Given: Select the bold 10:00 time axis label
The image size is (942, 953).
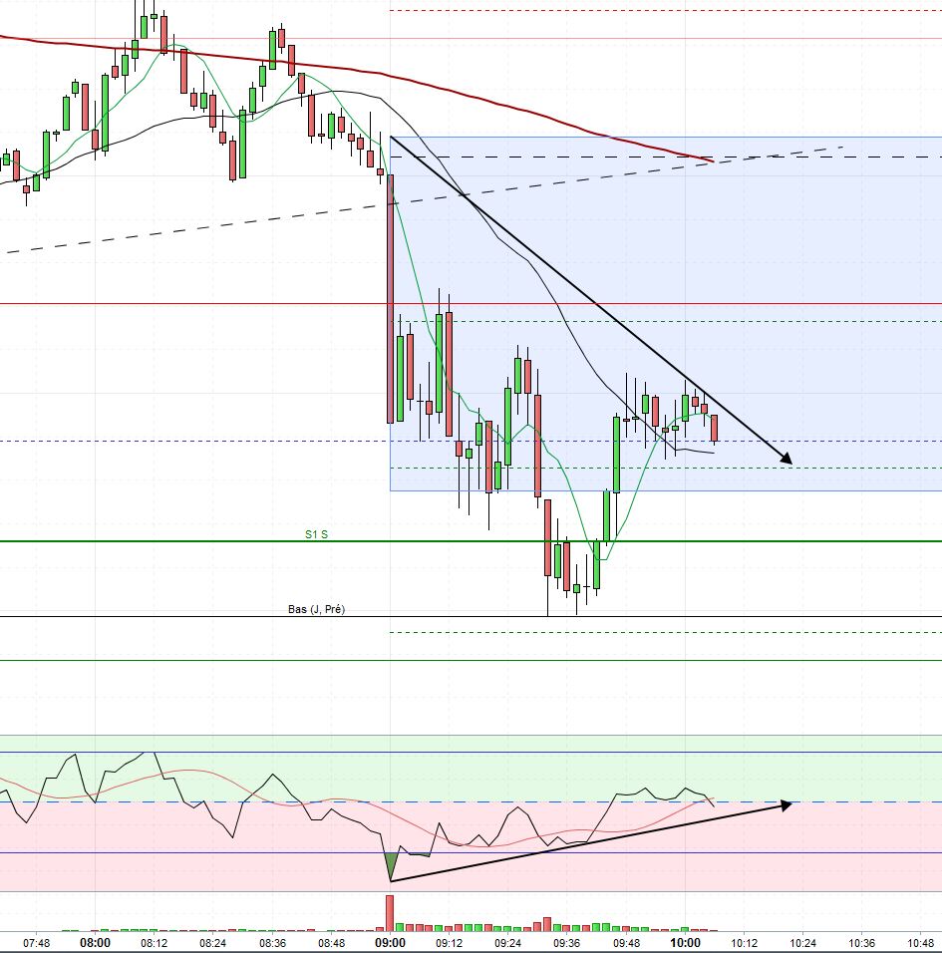Looking at the screenshot, I should coord(685,943).
